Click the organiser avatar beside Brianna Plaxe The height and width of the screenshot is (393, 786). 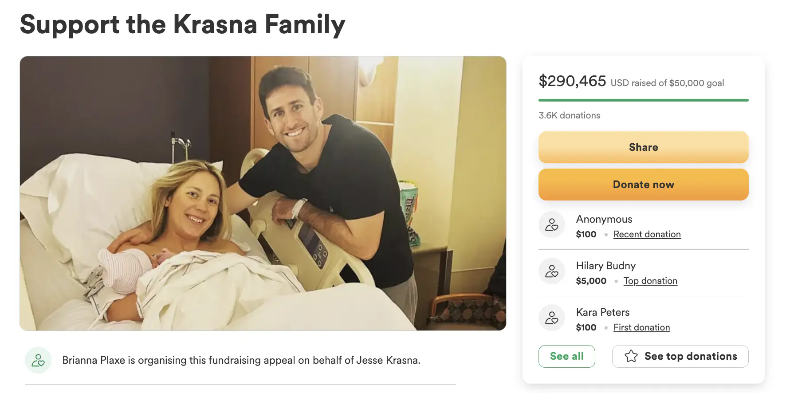pyautogui.click(x=38, y=360)
